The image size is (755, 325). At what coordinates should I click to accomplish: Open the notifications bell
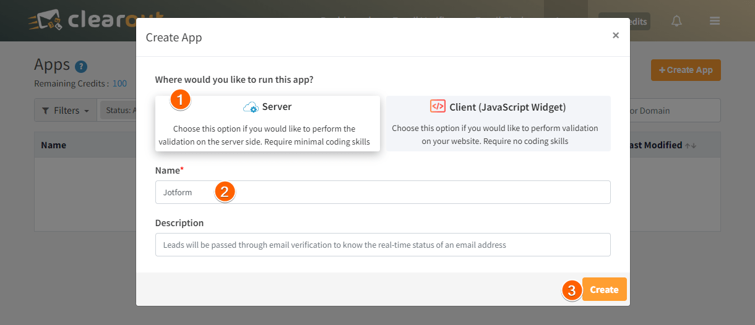coord(676,21)
